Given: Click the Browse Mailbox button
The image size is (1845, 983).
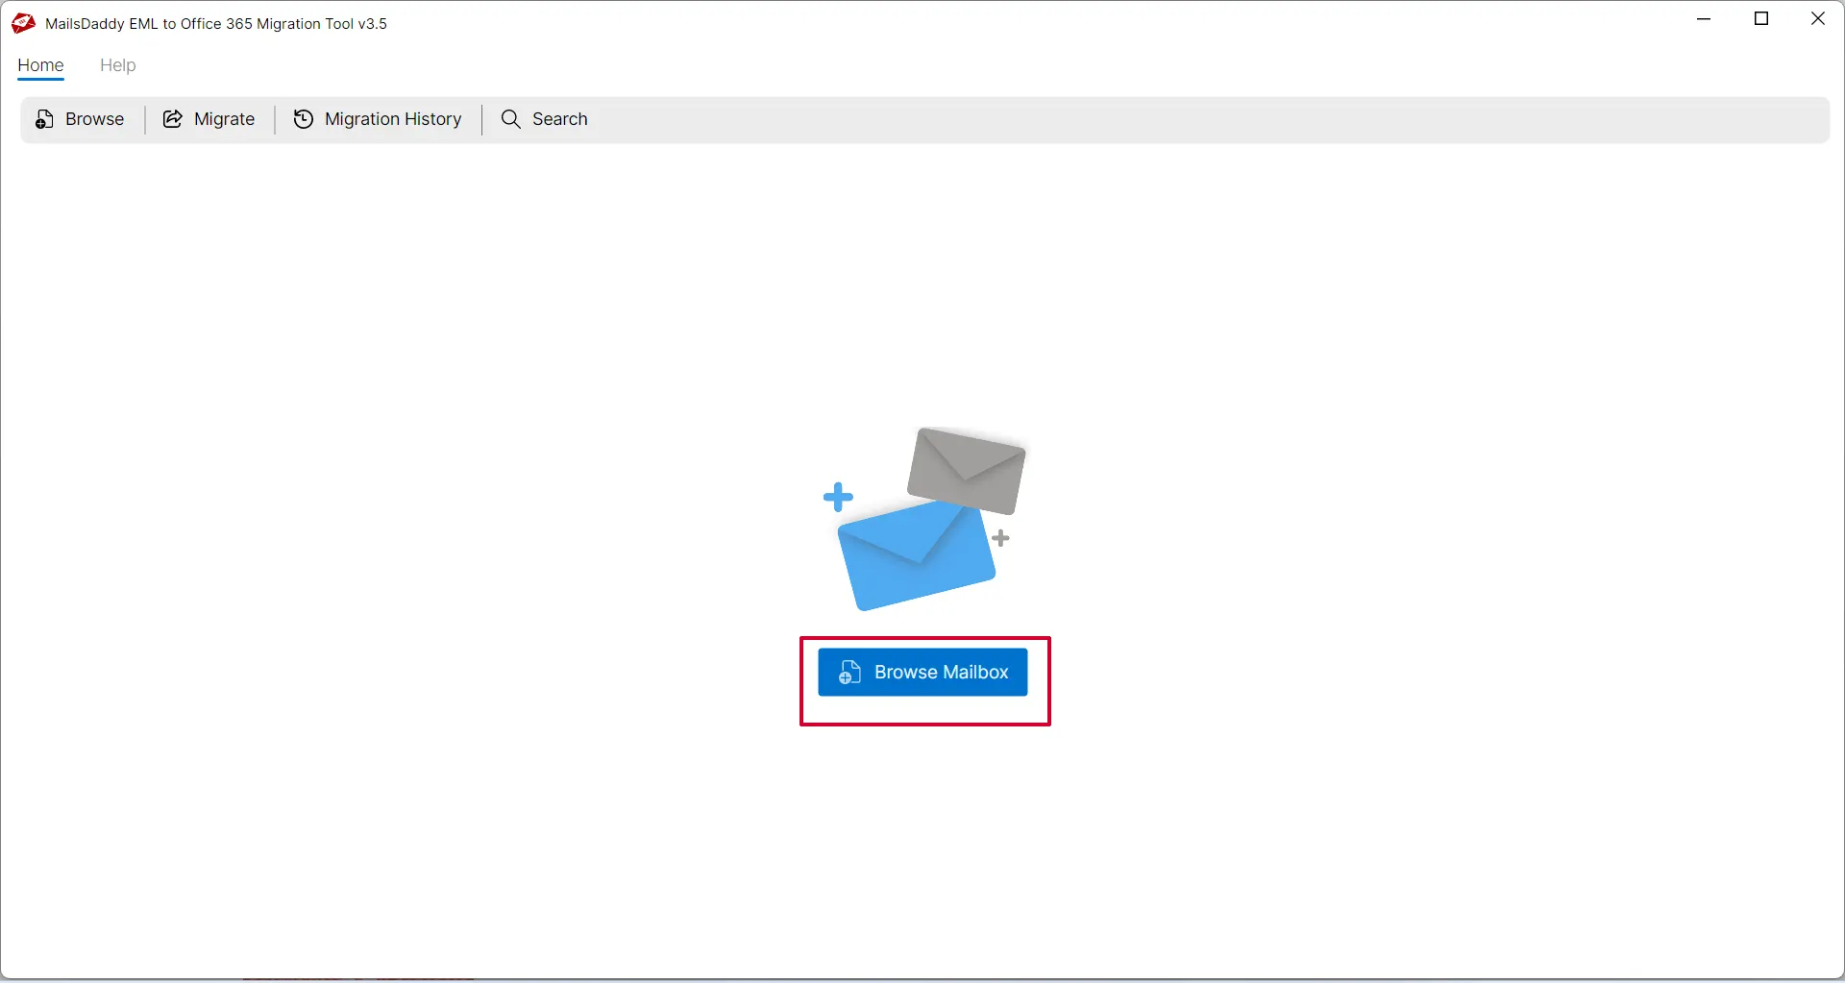Looking at the screenshot, I should click(922, 672).
